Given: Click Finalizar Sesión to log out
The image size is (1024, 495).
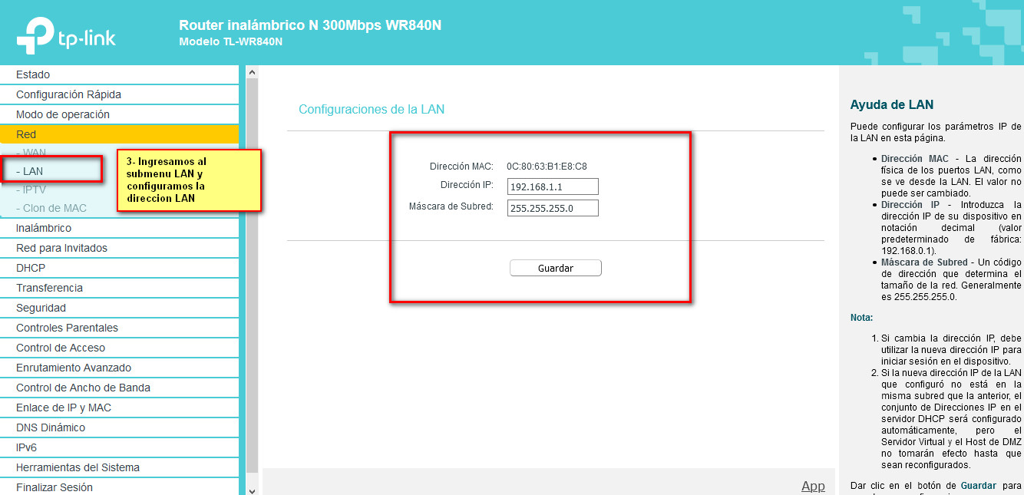Looking at the screenshot, I should [x=55, y=487].
